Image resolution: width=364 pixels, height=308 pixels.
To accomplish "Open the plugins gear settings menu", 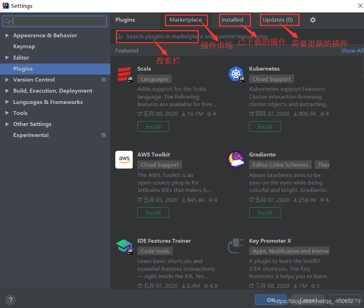I will pos(313,20).
